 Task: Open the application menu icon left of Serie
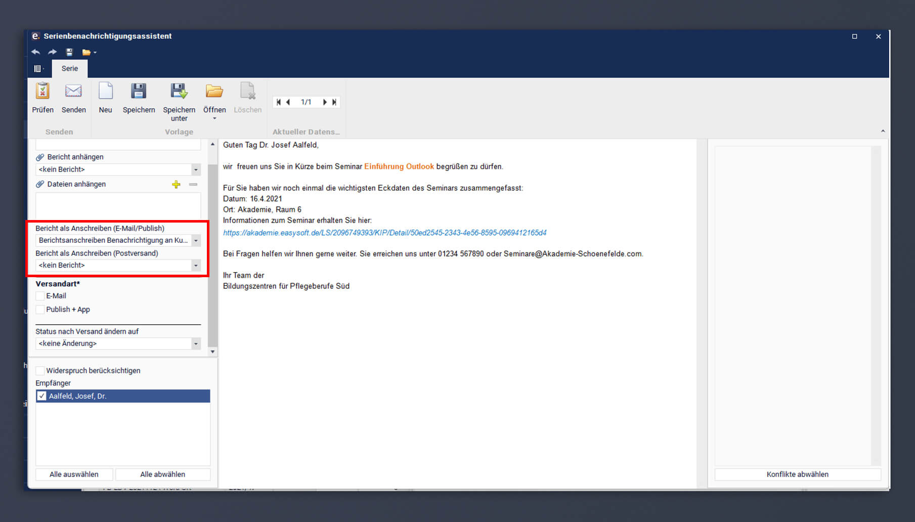(x=38, y=69)
